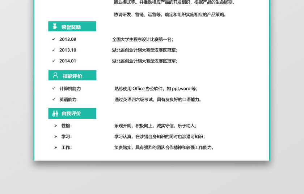Click the date 2014.01
Screen dimensions: 304x194
click(67, 61)
